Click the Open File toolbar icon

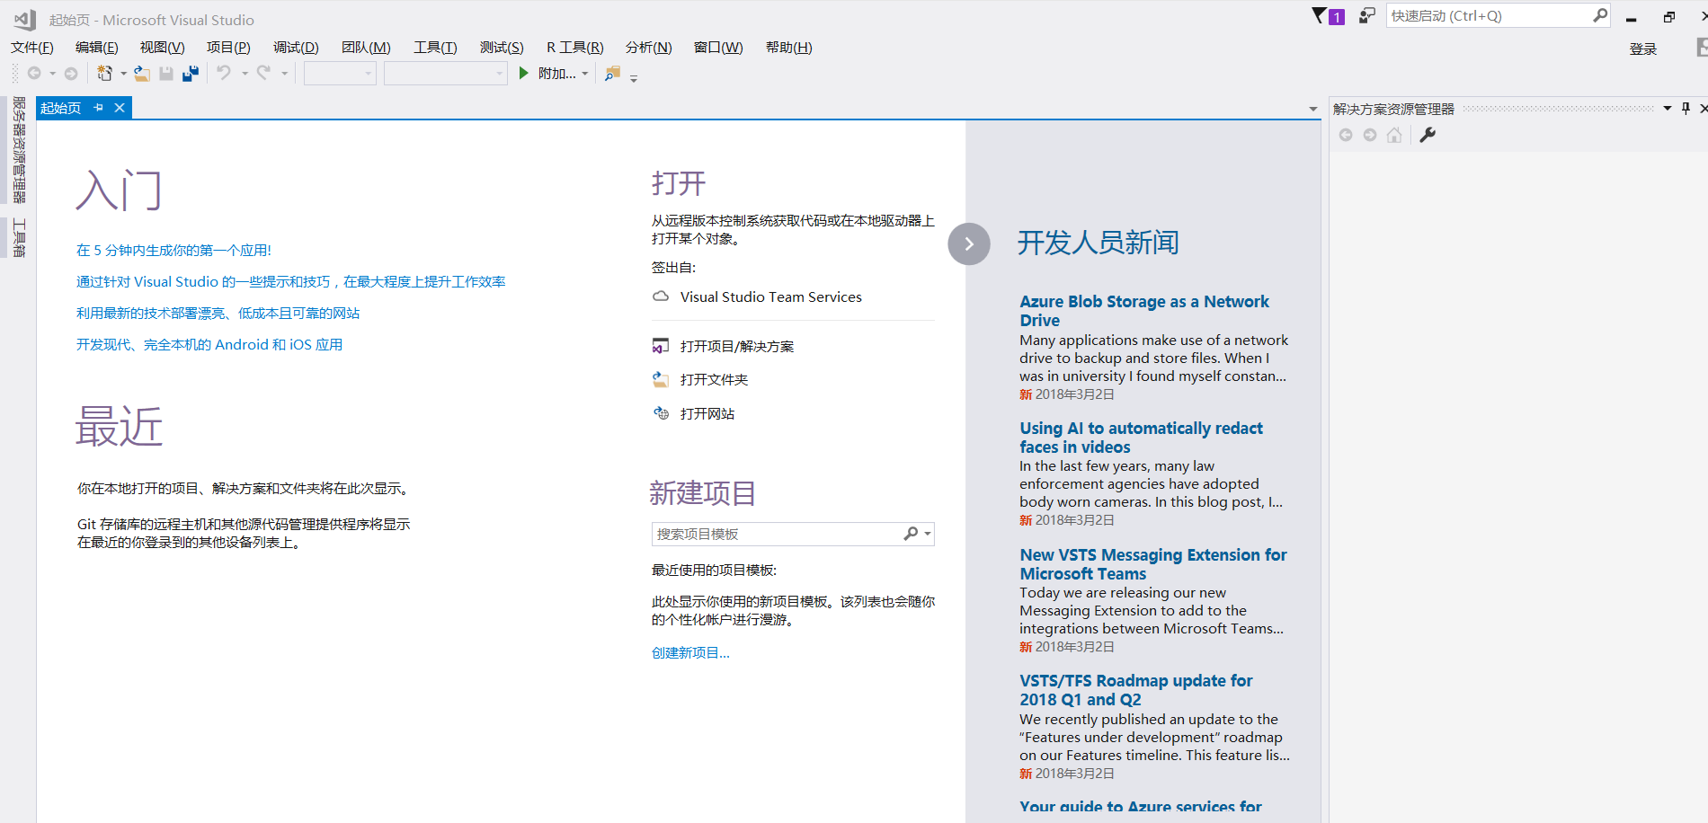coord(142,74)
